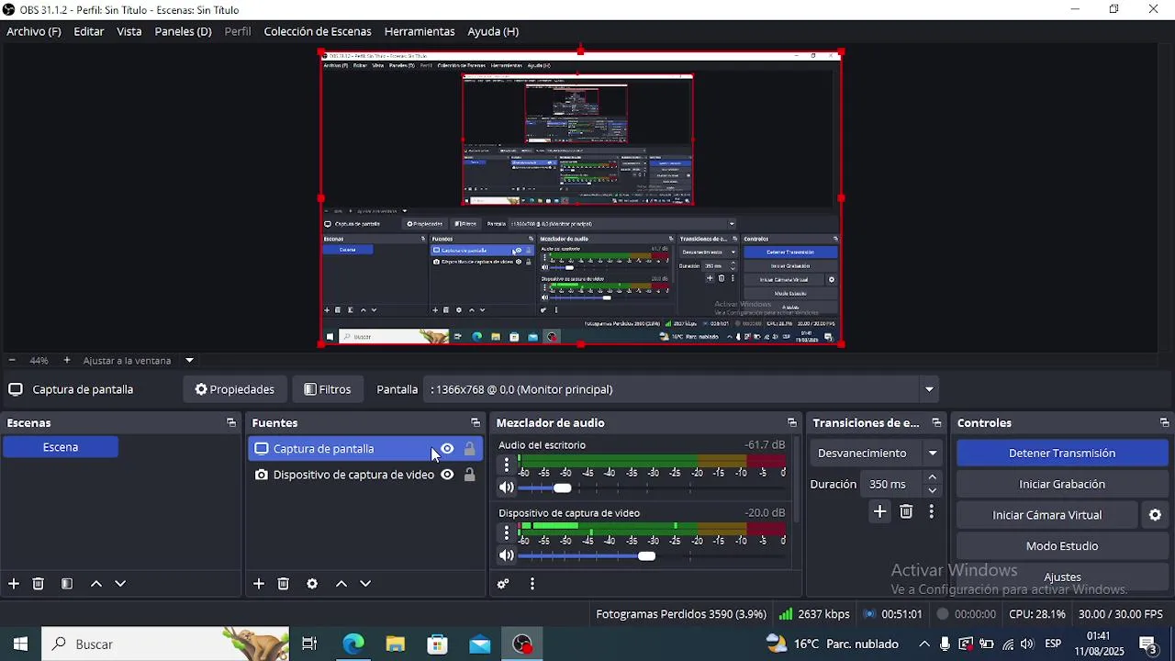Show hidden system tray icons chevron

pos(923,644)
